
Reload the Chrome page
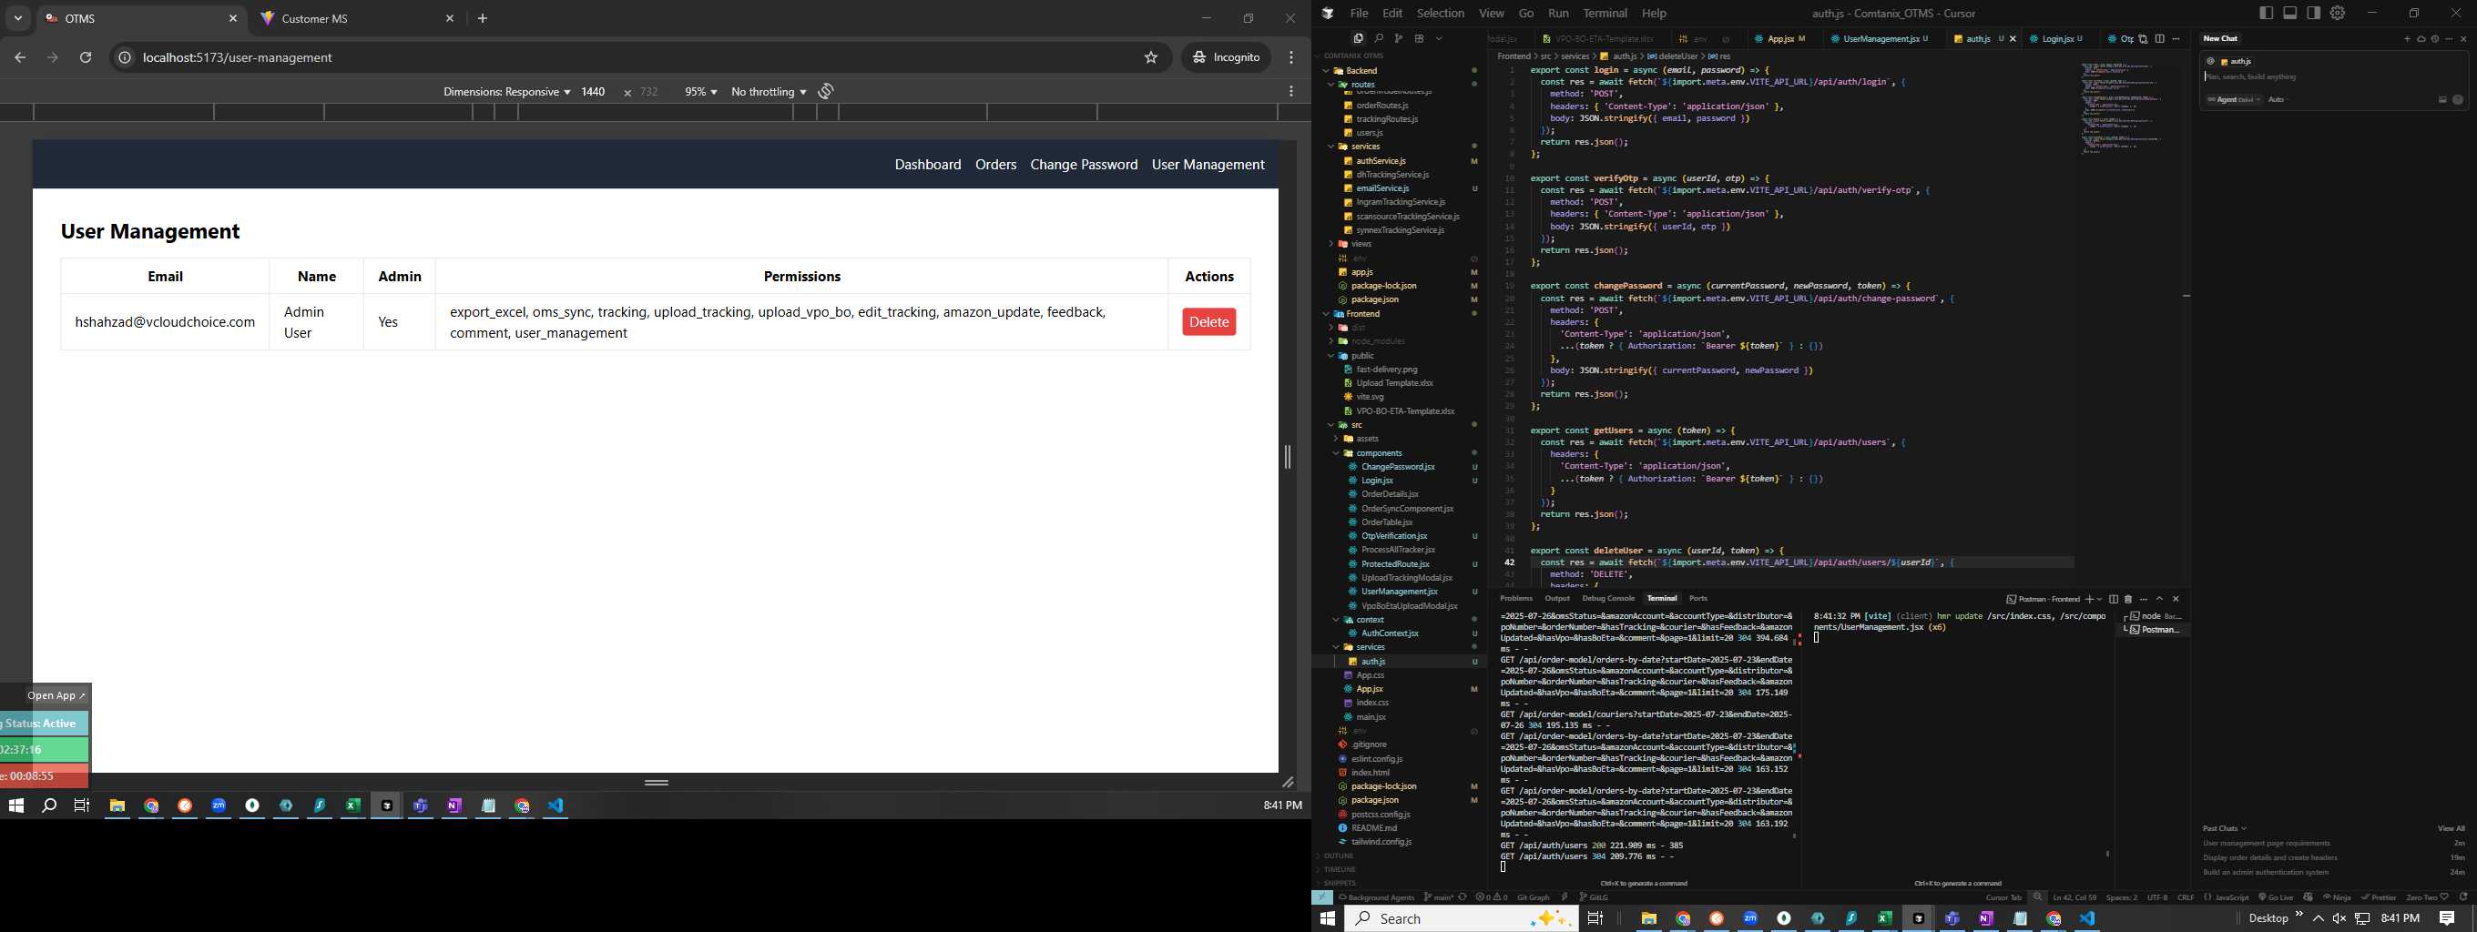pos(86,57)
